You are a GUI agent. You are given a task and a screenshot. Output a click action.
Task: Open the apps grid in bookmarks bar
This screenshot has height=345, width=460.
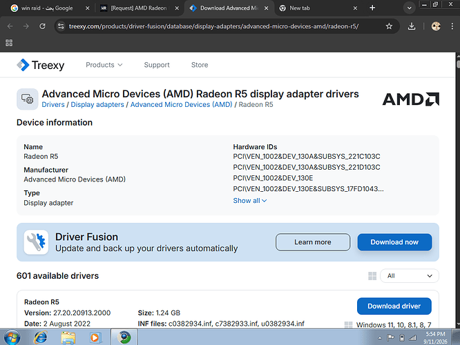[9, 43]
